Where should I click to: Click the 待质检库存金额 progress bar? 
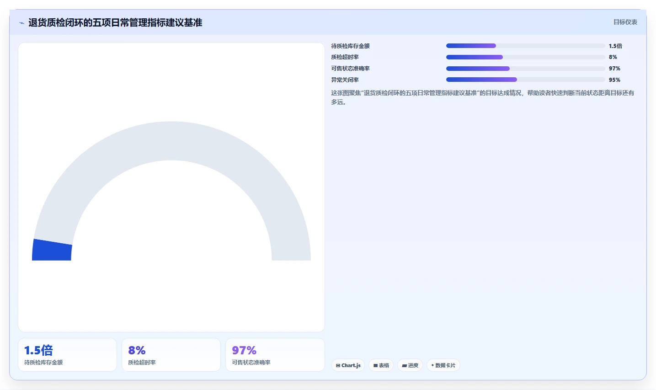click(x=525, y=46)
